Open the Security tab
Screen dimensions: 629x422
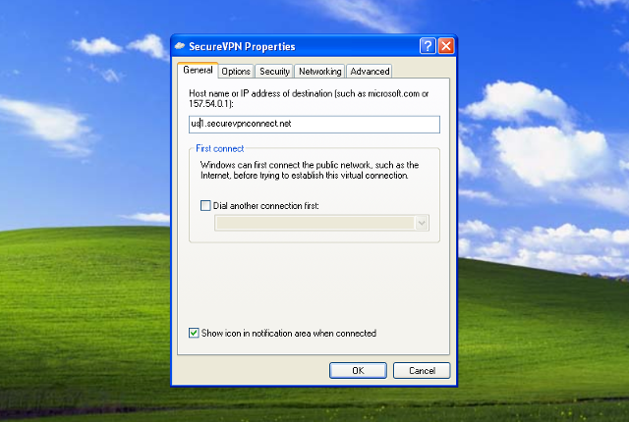(x=274, y=72)
